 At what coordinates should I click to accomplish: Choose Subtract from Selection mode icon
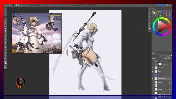[x=19, y=5]
